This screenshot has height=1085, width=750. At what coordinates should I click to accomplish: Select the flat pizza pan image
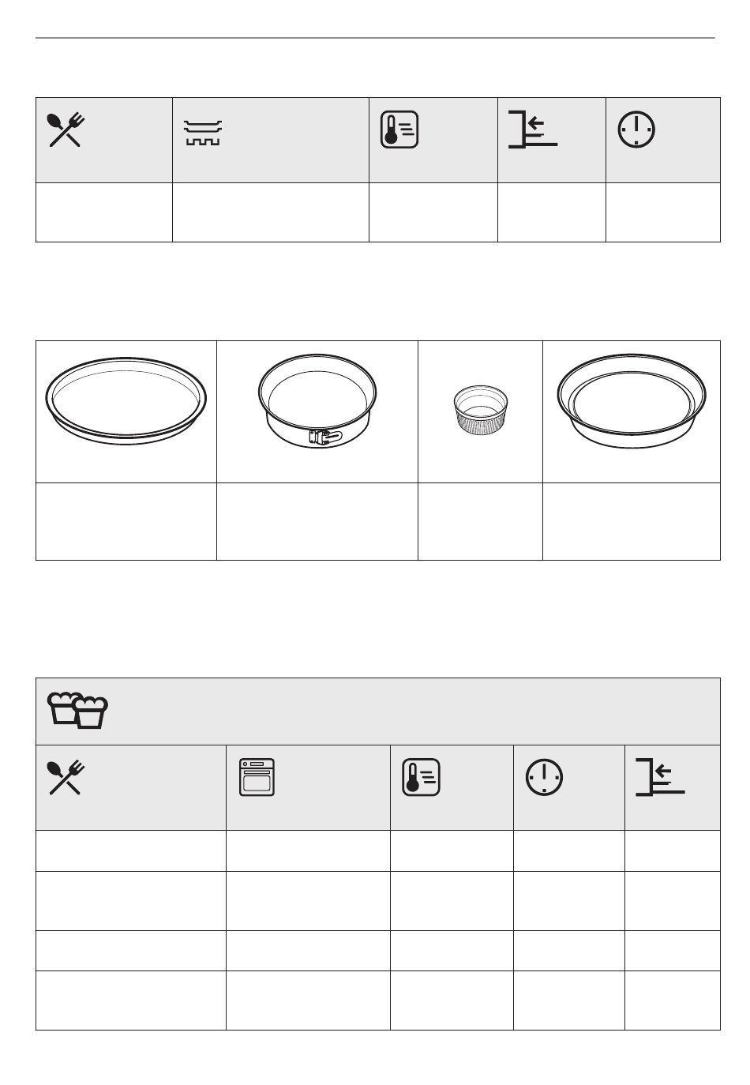pos(126,401)
